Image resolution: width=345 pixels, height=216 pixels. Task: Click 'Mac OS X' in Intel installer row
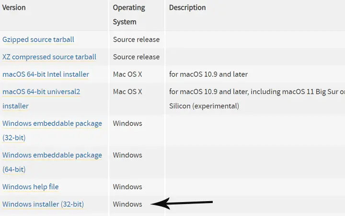coord(127,74)
